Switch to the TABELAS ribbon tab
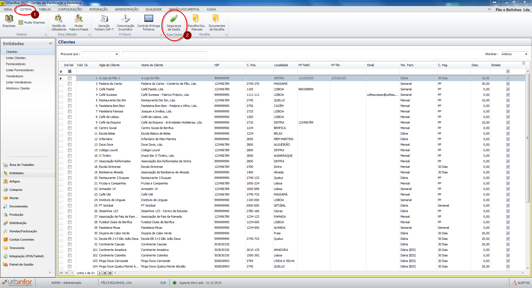Viewport: 532px width, 288px height. pos(45,9)
